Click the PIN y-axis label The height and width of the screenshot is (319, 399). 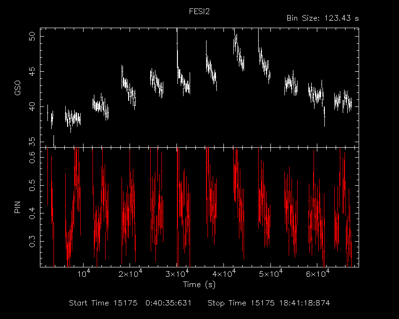[17, 207]
